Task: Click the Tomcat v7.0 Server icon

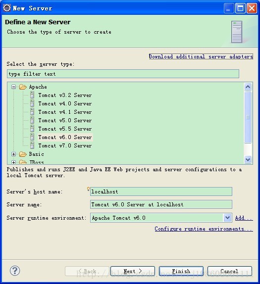Action: point(32,145)
